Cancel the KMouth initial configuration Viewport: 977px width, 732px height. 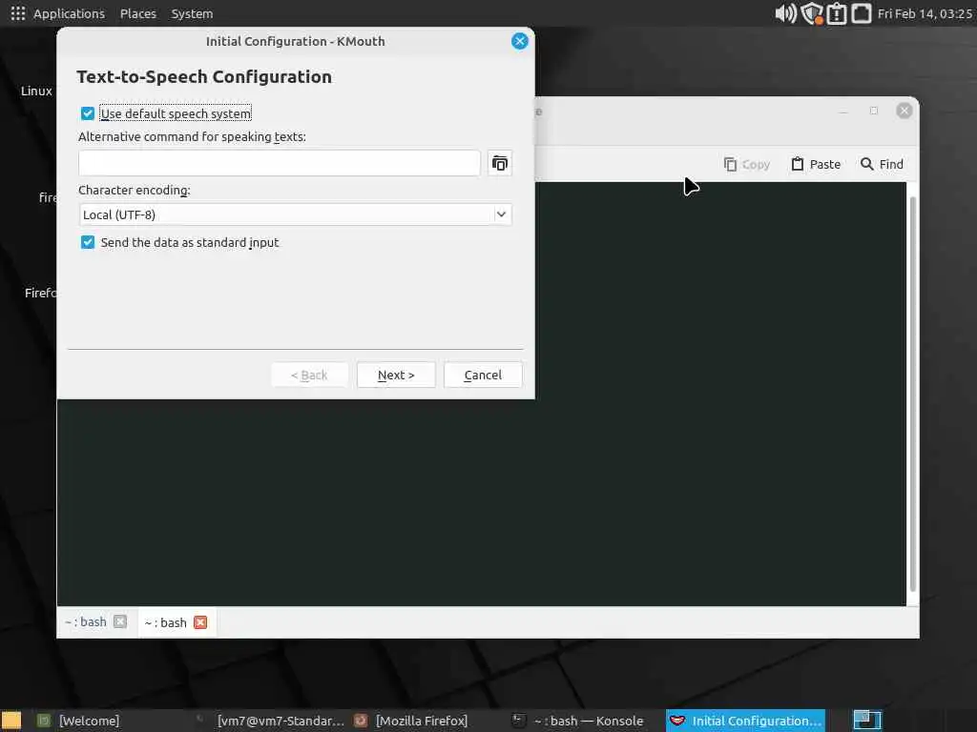click(x=483, y=375)
